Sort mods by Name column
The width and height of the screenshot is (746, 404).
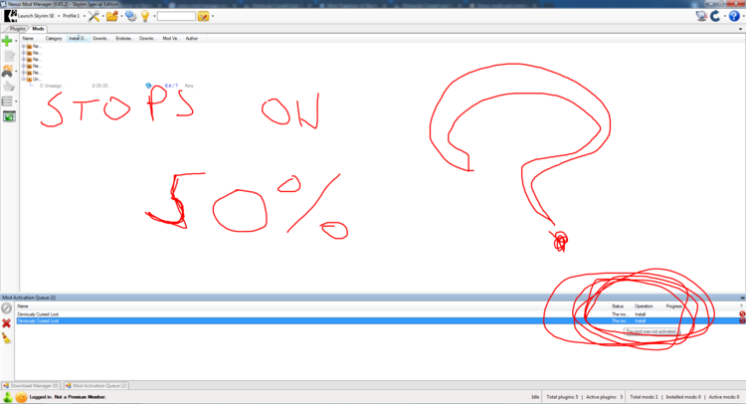(x=32, y=38)
